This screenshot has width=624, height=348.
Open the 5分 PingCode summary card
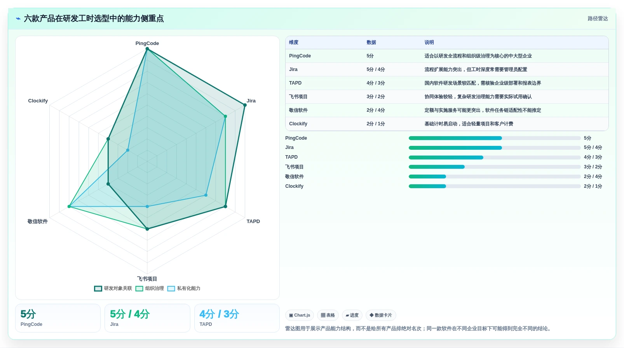tap(58, 318)
